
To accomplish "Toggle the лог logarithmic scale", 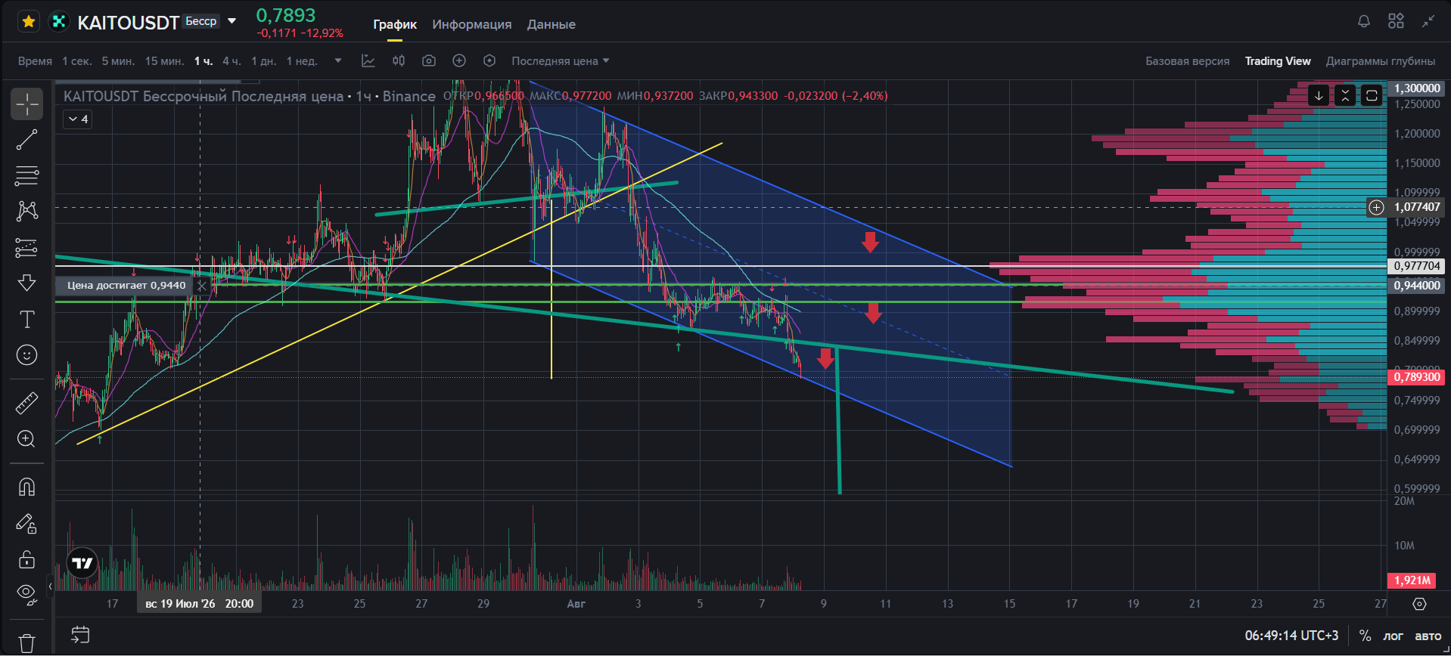I will 1393,636.
